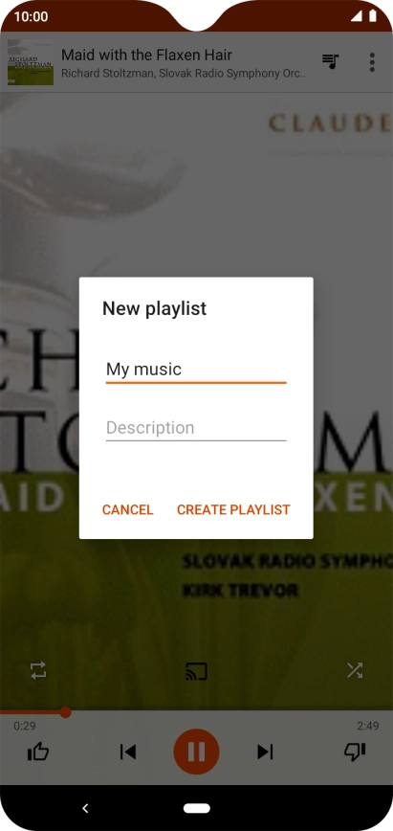Pause playback with the orange button
This screenshot has width=393, height=831.
pos(196,752)
